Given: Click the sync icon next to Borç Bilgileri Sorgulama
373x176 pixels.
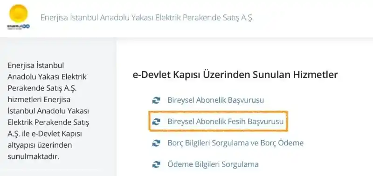Looking at the screenshot, I should (x=156, y=143).
